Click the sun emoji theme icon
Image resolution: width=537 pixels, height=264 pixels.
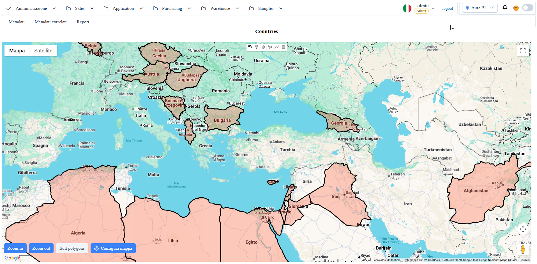pos(516,8)
